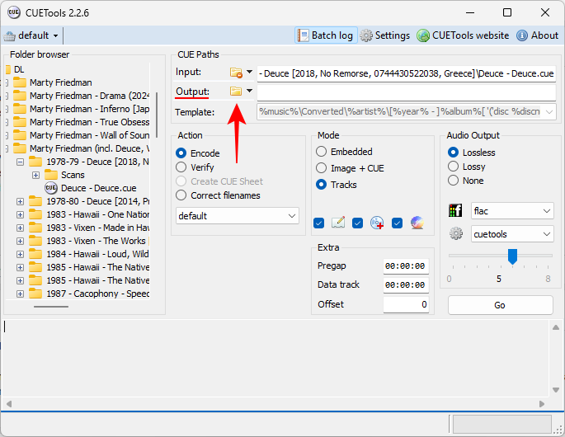Open the CUETools website link
The width and height of the screenshot is (565, 437).
click(463, 35)
